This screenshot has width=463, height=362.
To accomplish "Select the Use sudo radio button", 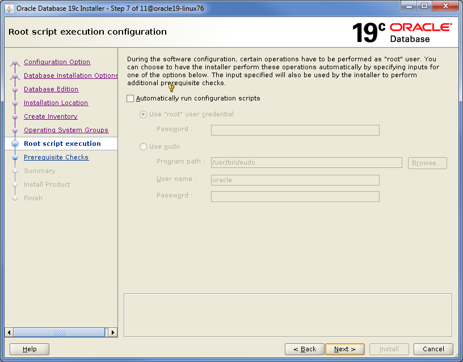I will tap(143, 147).
